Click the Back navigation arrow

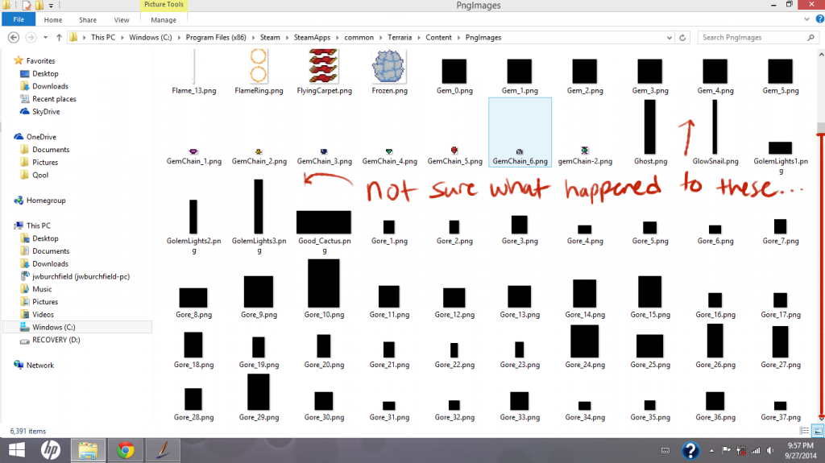(14, 37)
